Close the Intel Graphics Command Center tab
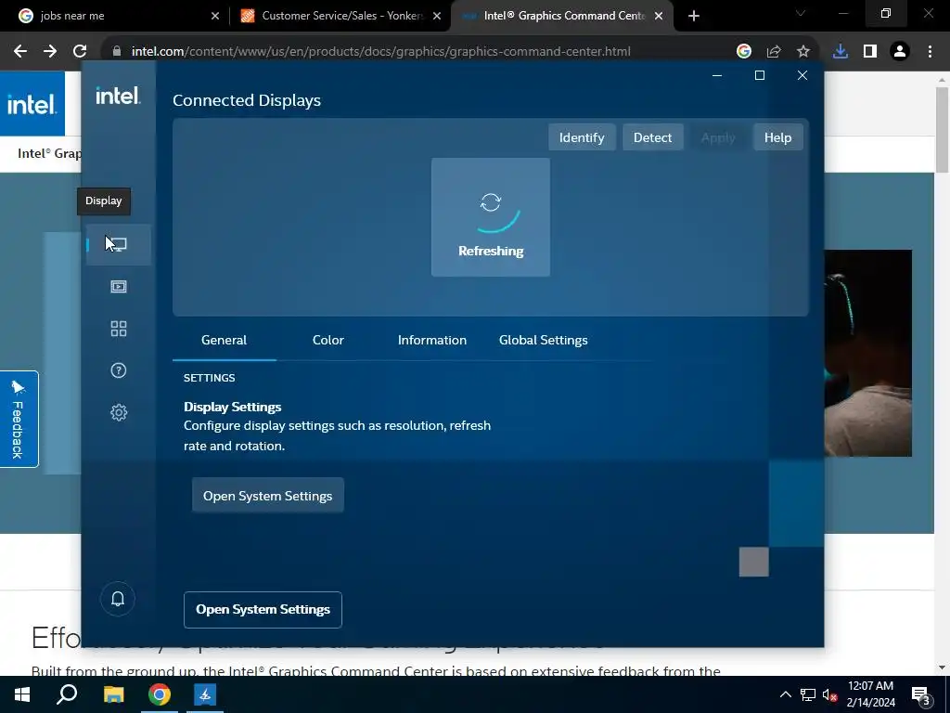This screenshot has height=713, width=950. (659, 16)
